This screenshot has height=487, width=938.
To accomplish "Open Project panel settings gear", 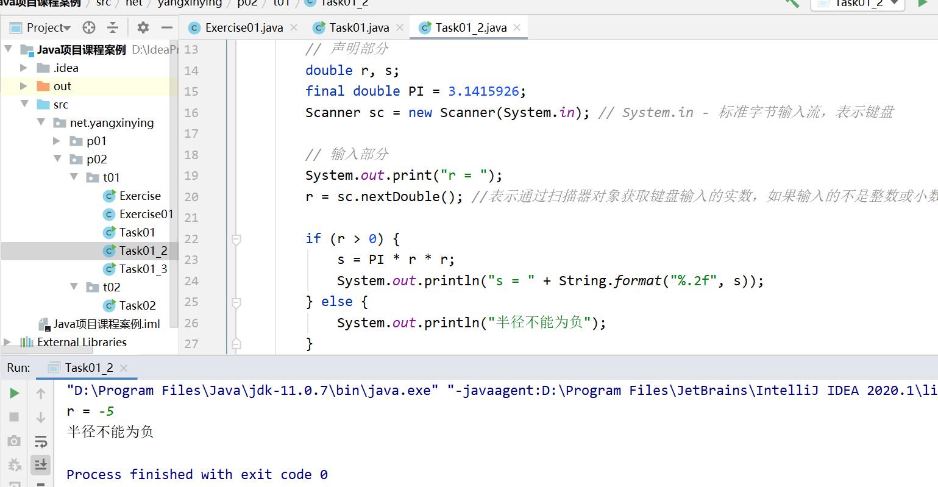I will [x=143, y=27].
